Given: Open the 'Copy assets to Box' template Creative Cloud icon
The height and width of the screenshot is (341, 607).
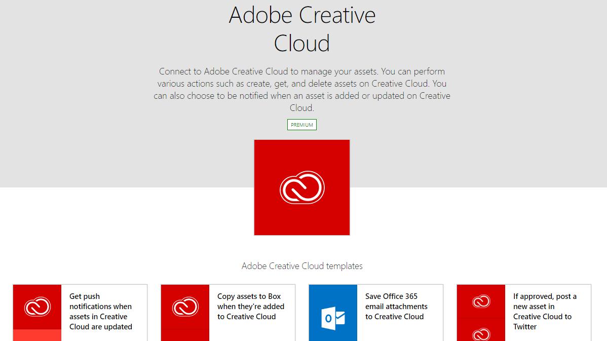Looking at the screenshot, I should pyautogui.click(x=185, y=307).
